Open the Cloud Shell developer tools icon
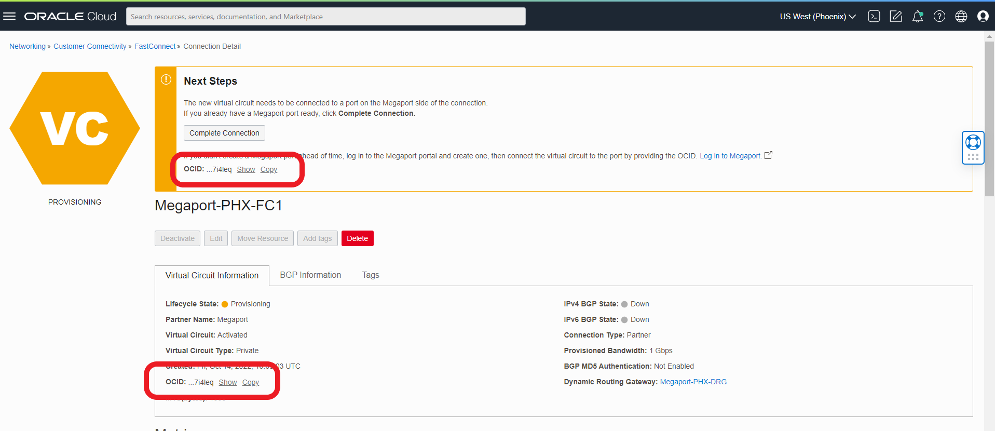The image size is (995, 431). coord(874,16)
